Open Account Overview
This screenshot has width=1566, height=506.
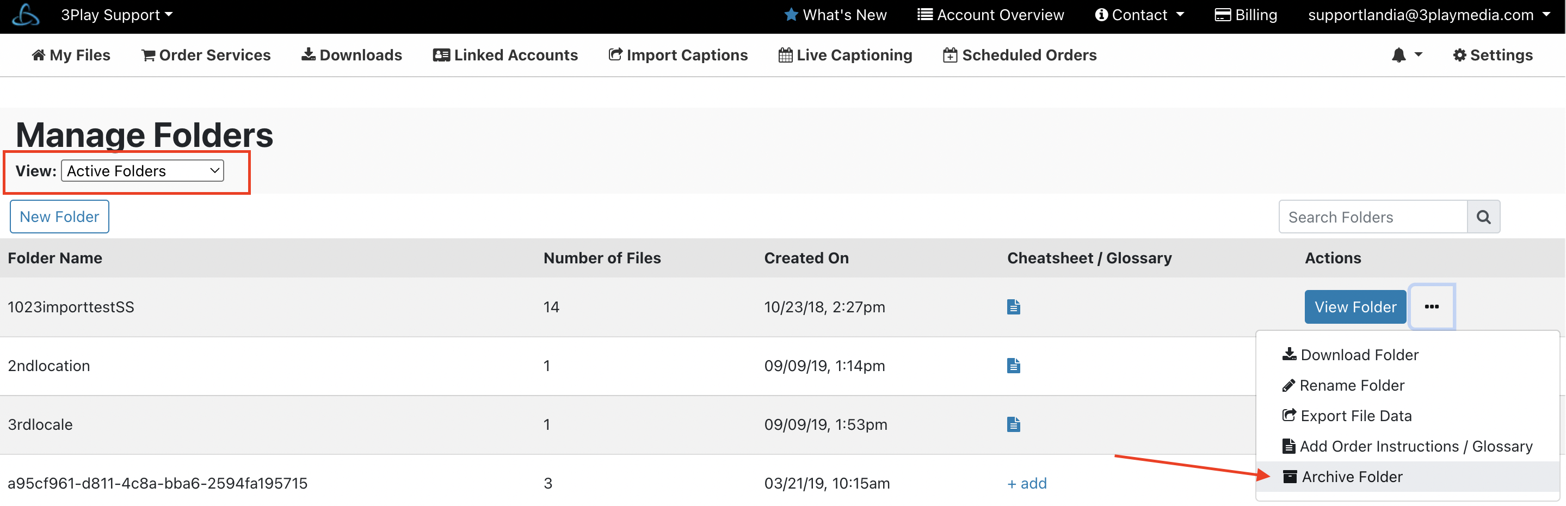[990, 15]
